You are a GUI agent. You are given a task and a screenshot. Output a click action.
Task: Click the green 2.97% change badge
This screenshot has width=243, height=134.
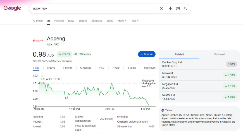pos(64,54)
